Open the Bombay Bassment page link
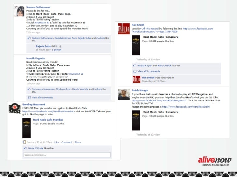This screenshot has height=177, width=237. (x=34, y=104)
